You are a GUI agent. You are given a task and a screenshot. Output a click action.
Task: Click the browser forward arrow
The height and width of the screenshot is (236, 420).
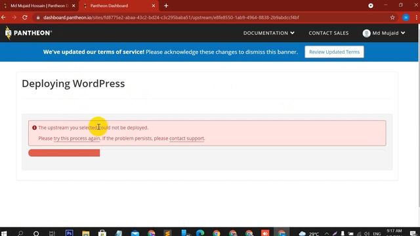tap(14, 18)
